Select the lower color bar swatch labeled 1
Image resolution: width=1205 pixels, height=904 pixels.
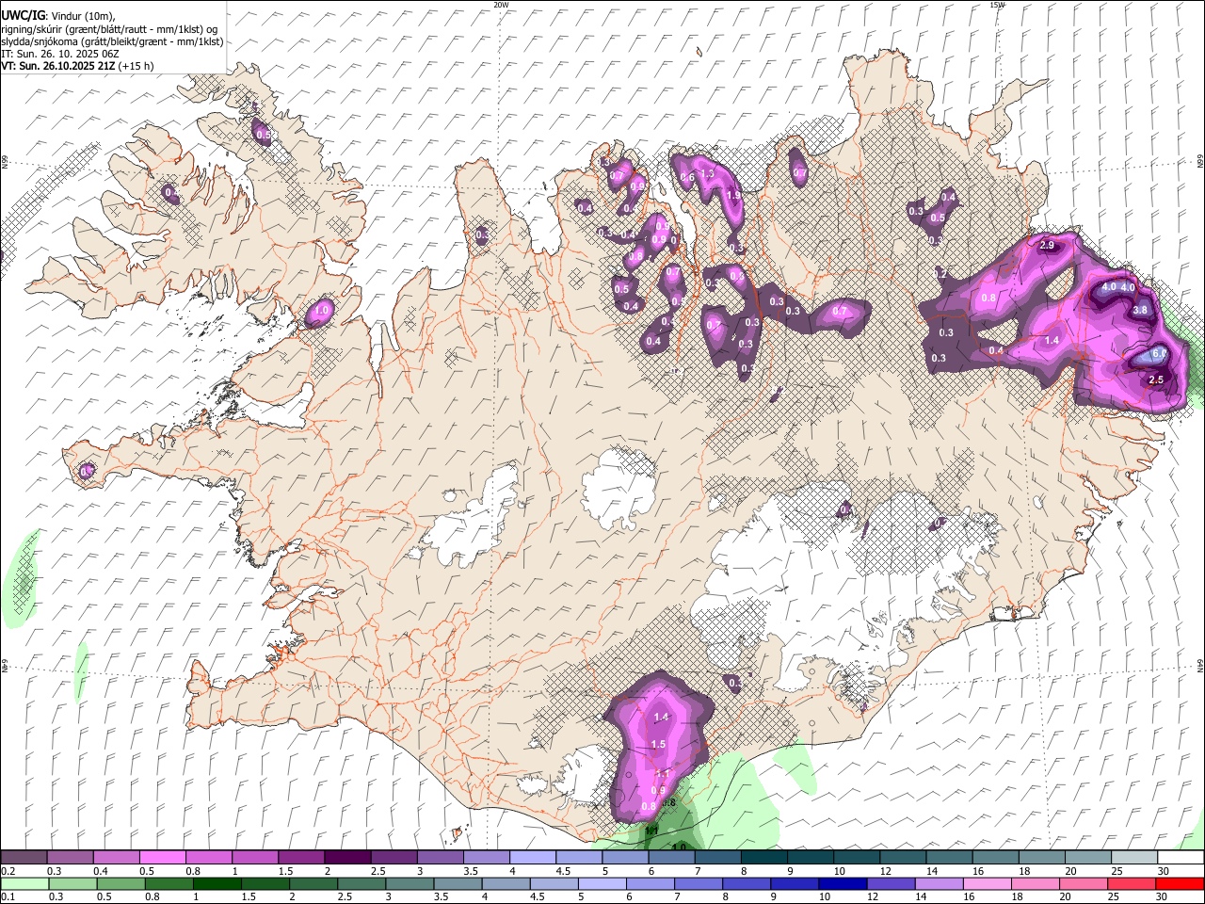217,883
